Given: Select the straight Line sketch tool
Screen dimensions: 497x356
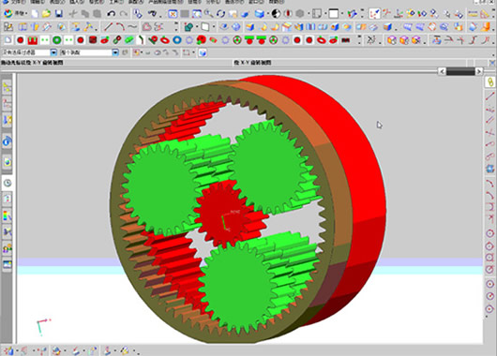Looking at the screenshot, I should (109, 26).
